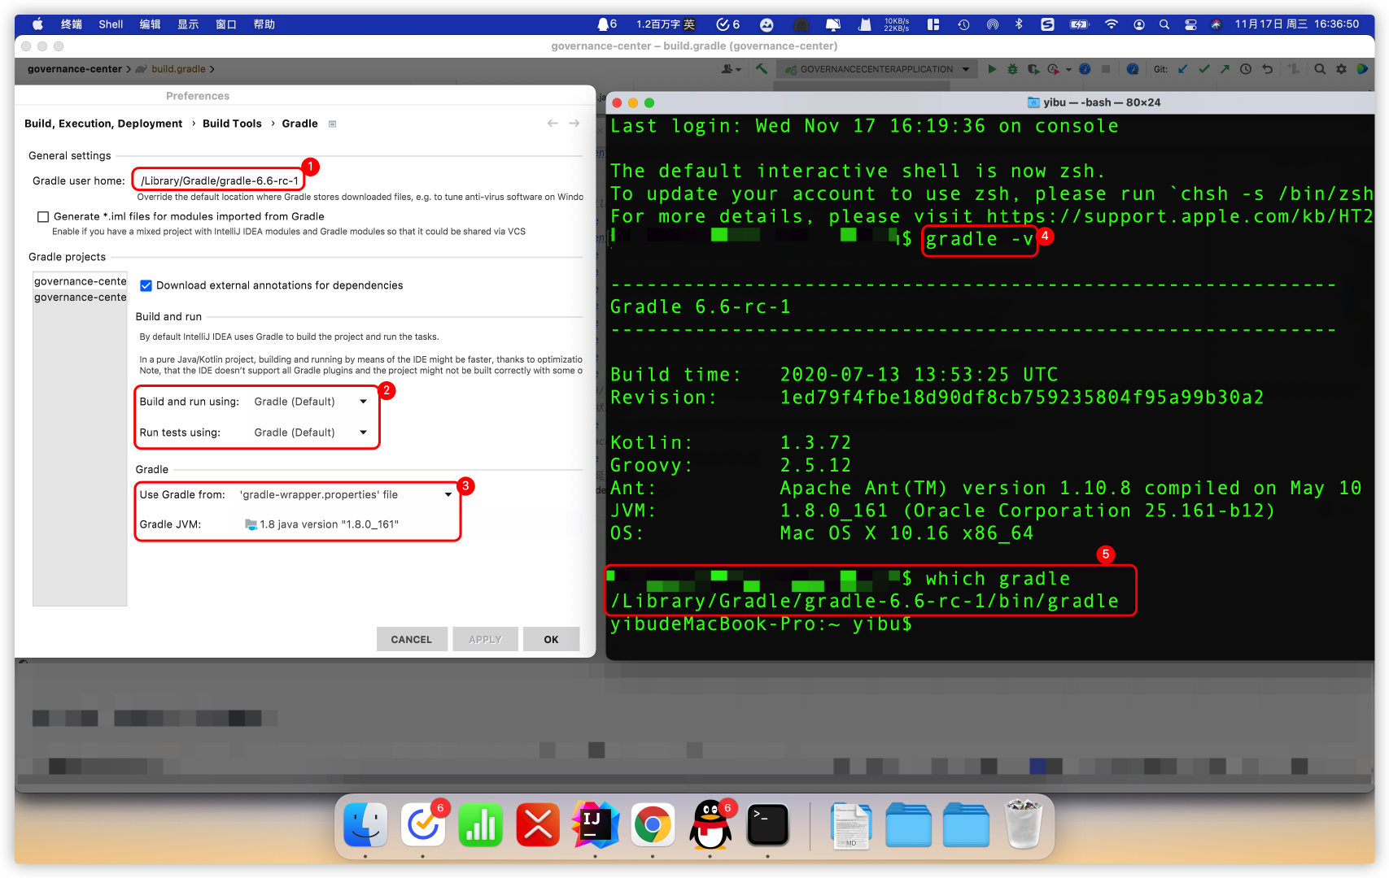1389x878 pixels.
Task: Disable 'Download external annotations for dependencies'
Action: [x=146, y=285]
